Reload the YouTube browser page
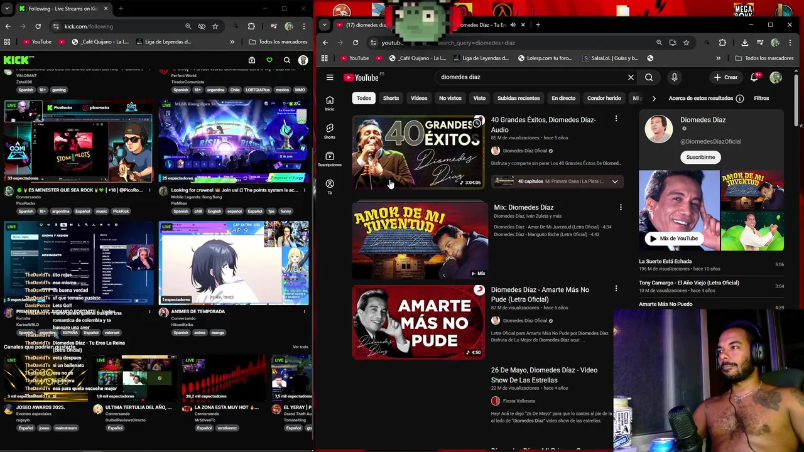This screenshot has height=452, width=804. [356, 43]
